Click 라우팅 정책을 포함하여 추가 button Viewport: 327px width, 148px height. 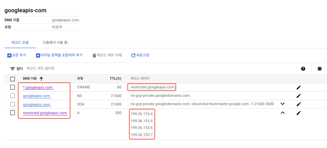tap(59, 55)
